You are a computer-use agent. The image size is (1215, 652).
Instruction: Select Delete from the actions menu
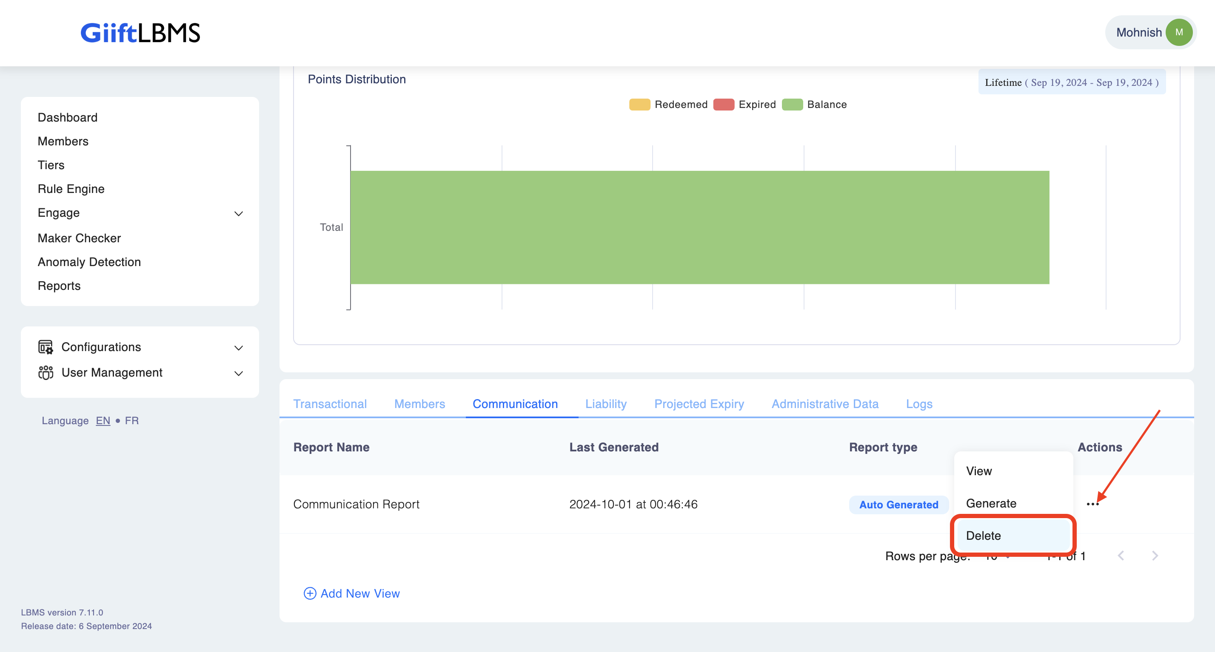pyautogui.click(x=984, y=536)
